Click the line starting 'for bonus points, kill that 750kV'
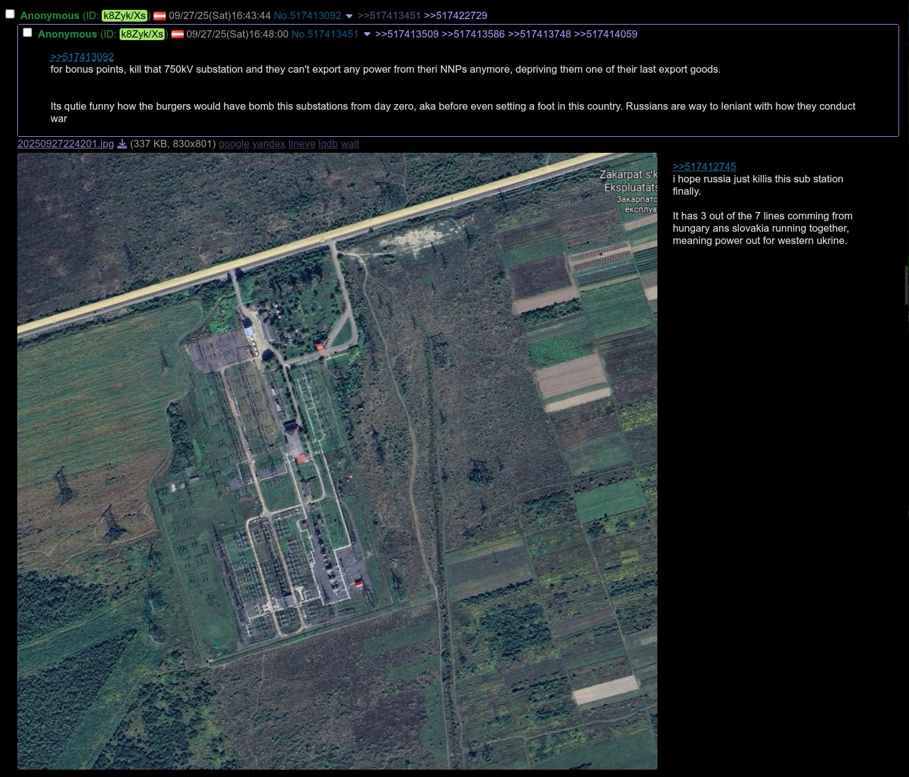Image resolution: width=909 pixels, height=777 pixels. [385, 69]
